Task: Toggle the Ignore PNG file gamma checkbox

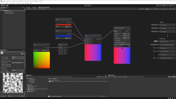Action: (12, 66)
